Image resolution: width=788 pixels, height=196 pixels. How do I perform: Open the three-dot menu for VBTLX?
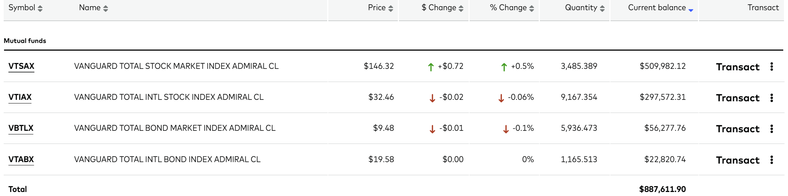772,129
